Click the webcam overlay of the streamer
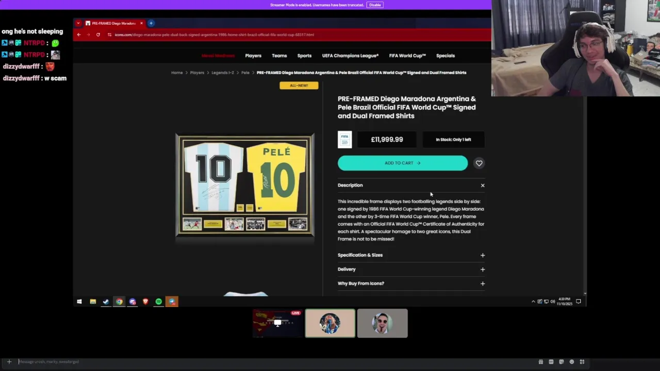The height and width of the screenshot is (371, 660). point(575,48)
